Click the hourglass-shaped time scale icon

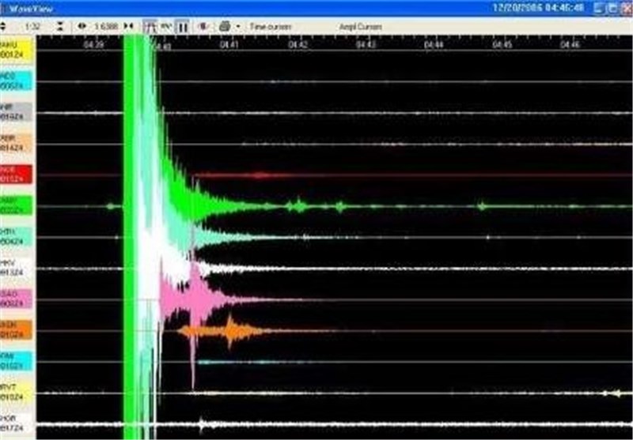(60, 26)
